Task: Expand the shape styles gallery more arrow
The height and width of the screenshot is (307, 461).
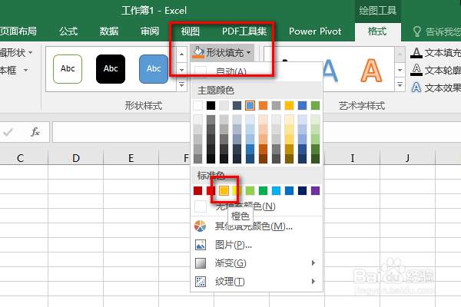Action: [181, 85]
